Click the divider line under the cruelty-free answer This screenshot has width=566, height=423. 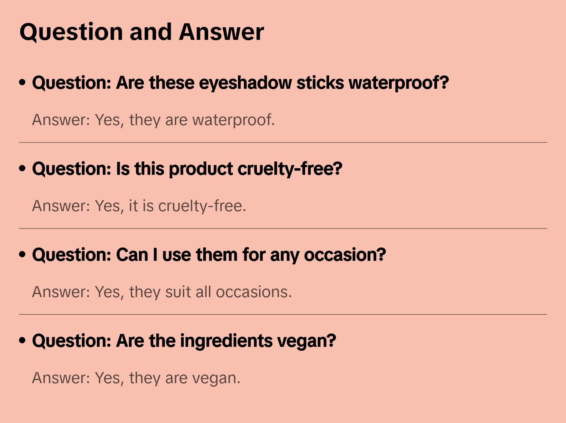pos(283,228)
